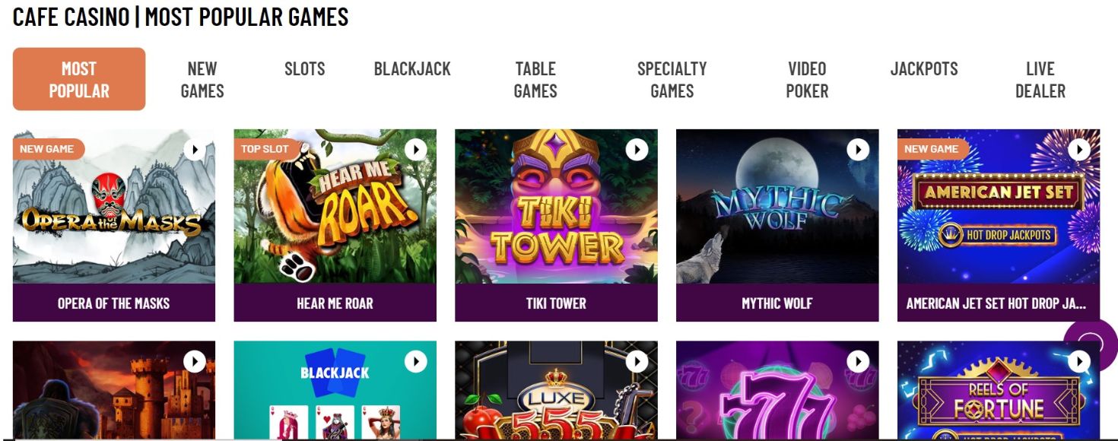Switch to the New Games tab
Image resolution: width=1118 pixels, height=441 pixels.
[x=202, y=79]
